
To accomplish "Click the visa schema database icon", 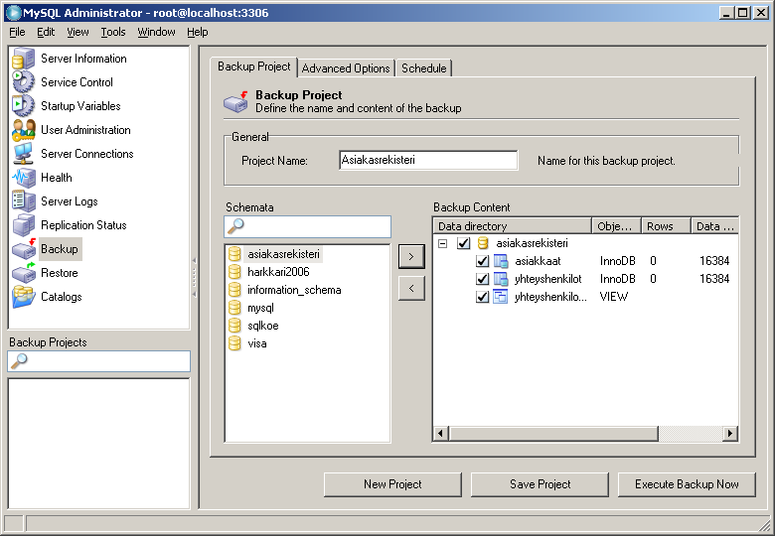I will [x=234, y=343].
